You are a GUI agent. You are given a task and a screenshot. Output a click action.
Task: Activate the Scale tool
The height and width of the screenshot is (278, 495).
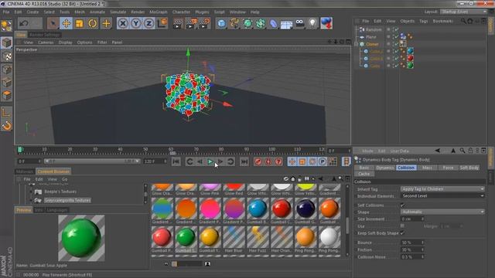pyautogui.click(x=79, y=23)
